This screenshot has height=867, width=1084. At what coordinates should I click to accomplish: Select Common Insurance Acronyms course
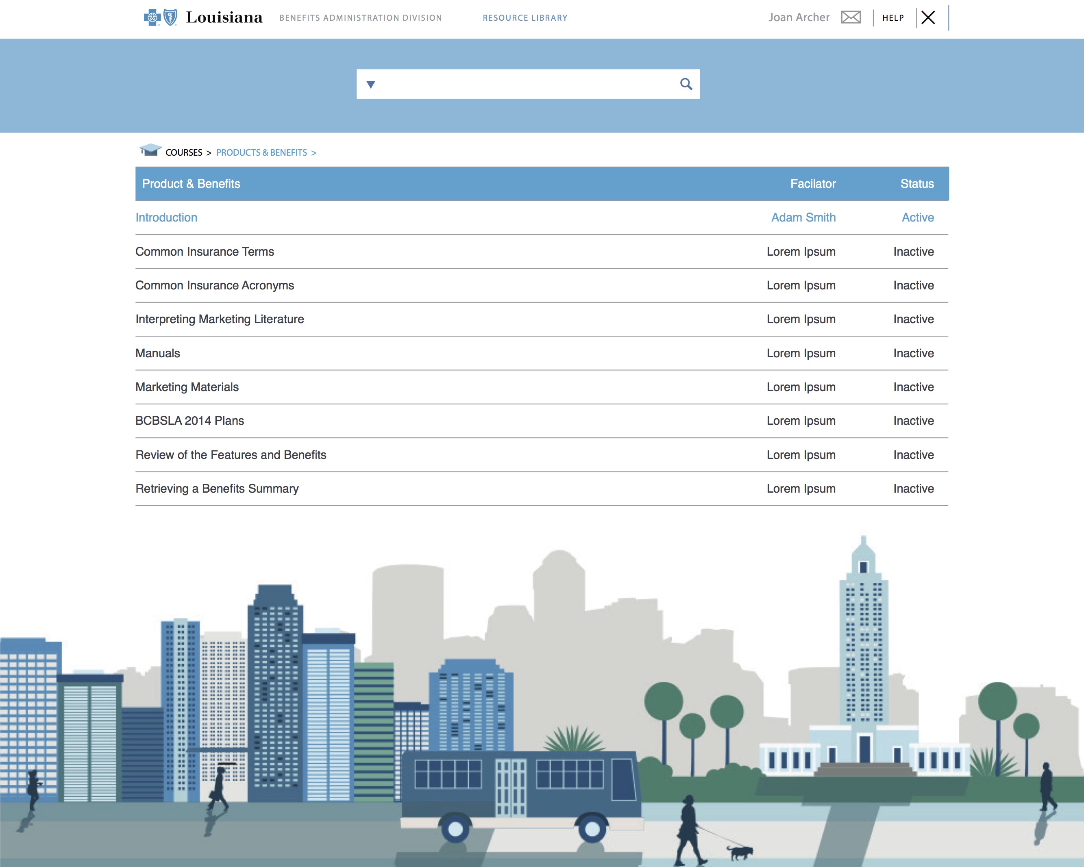click(215, 285)
